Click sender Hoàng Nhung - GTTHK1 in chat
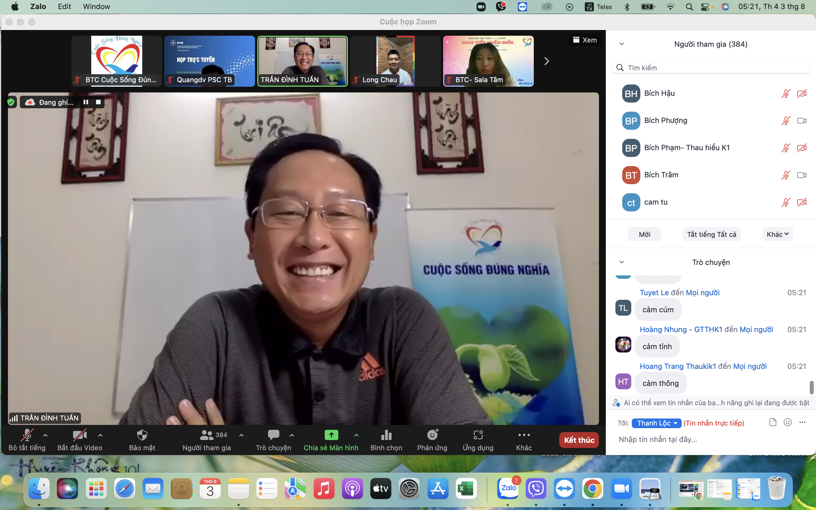Image resolution: width=816 pixels, height=510 pixels. [x=681, y=329]
